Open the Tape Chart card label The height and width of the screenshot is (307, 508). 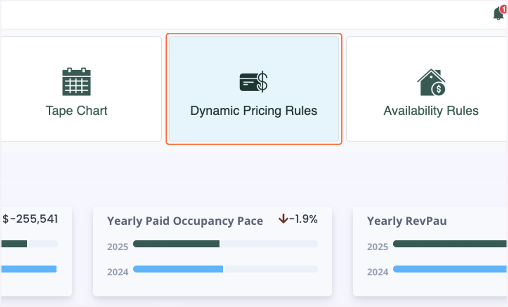coord(77,111)
